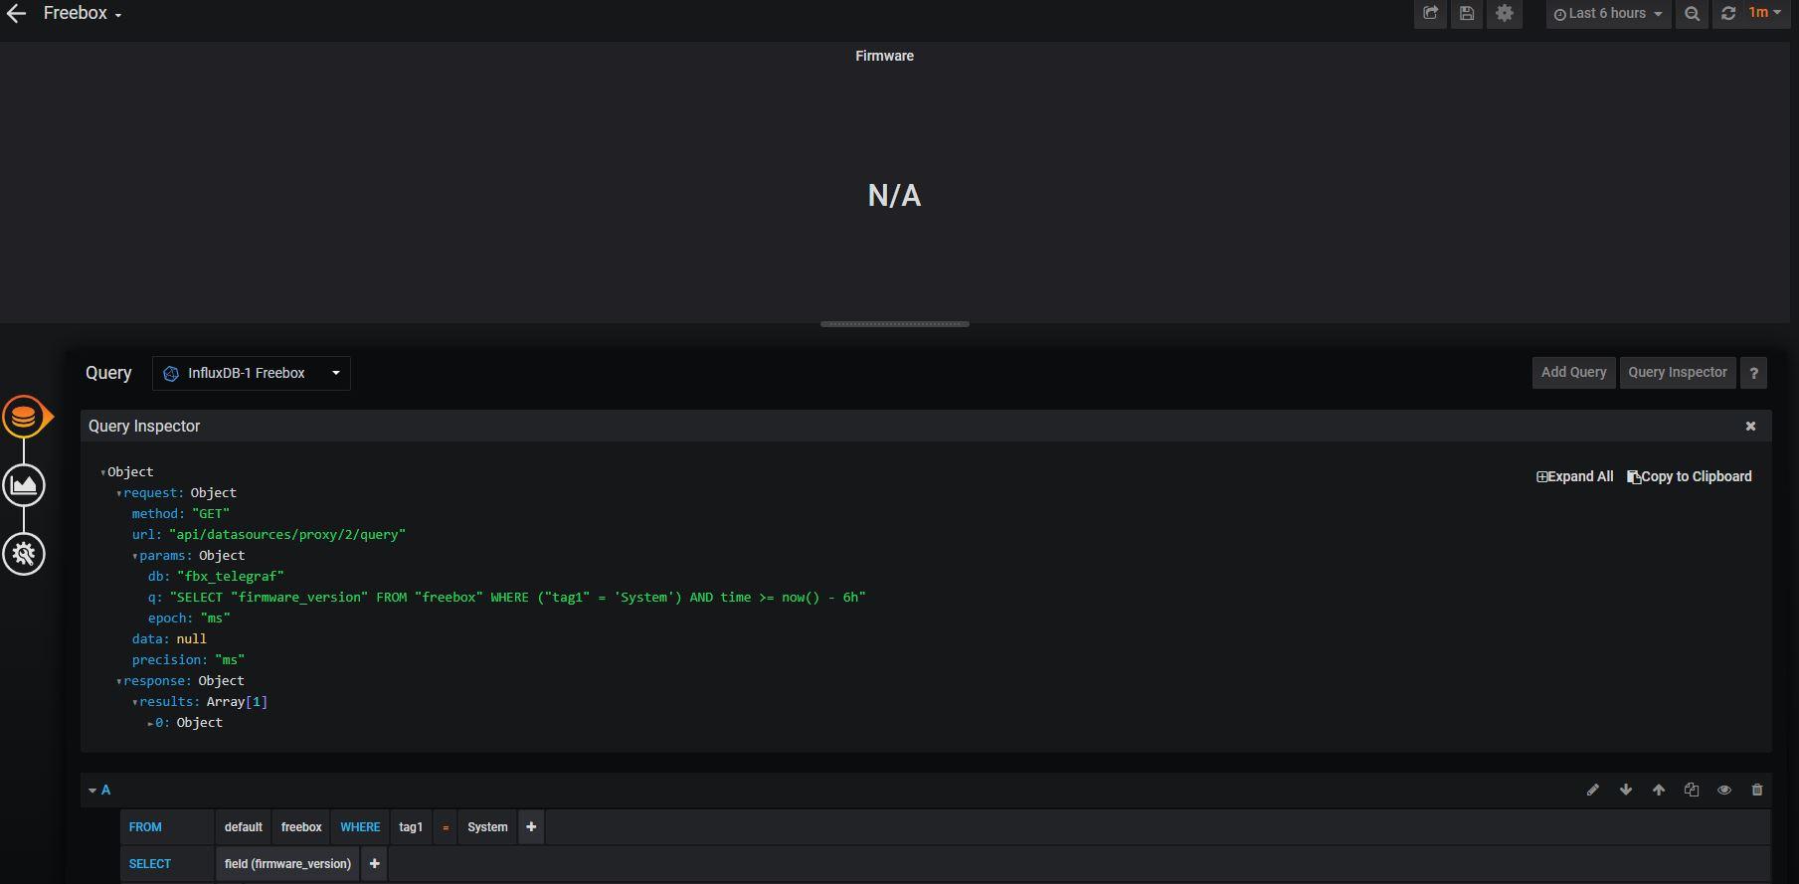Open dashboard settings gear in top bar
Image resolution: width=1799 pixels, height=884 pixels.
(1505, 14)
